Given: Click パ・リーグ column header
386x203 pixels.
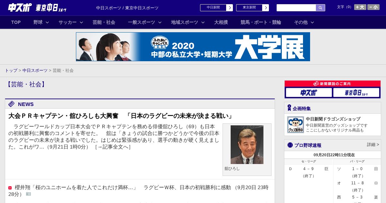Looking at the screenshot, I should tap(357, 161).
